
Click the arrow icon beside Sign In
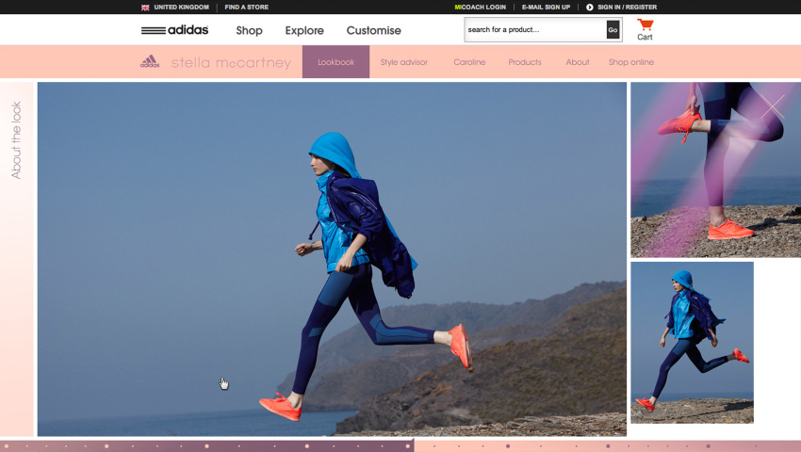tap(590, 8)
